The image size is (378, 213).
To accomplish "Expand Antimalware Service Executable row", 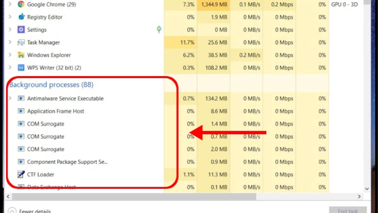I will (10, 98).
